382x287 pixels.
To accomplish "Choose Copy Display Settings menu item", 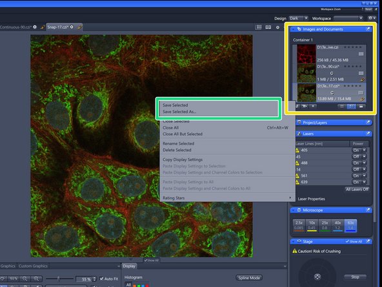I will (183, 160).
